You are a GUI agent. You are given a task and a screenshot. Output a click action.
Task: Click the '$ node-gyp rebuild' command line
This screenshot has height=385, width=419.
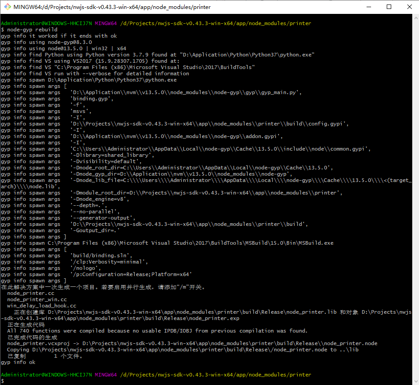tap(29, 30)
